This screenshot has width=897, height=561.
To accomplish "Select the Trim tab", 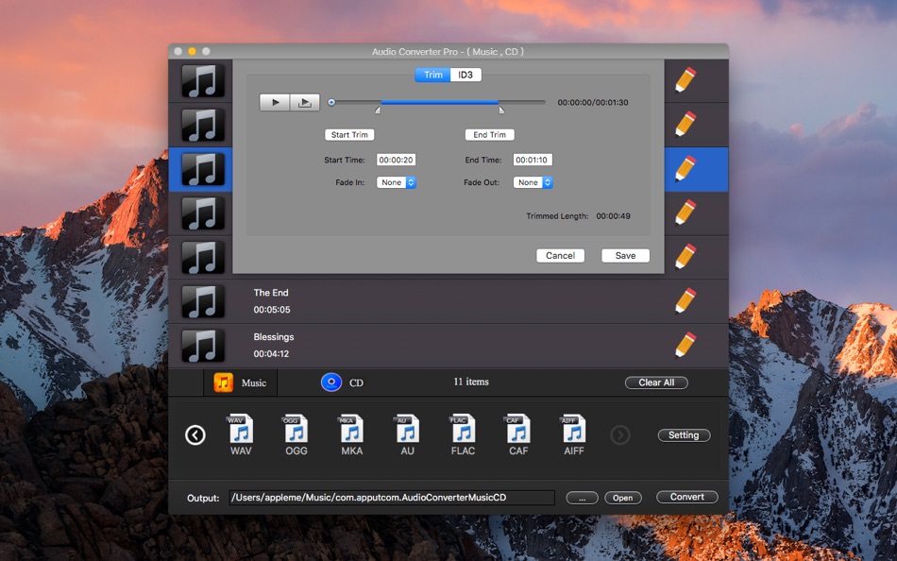I will click(x=432, y=75).
